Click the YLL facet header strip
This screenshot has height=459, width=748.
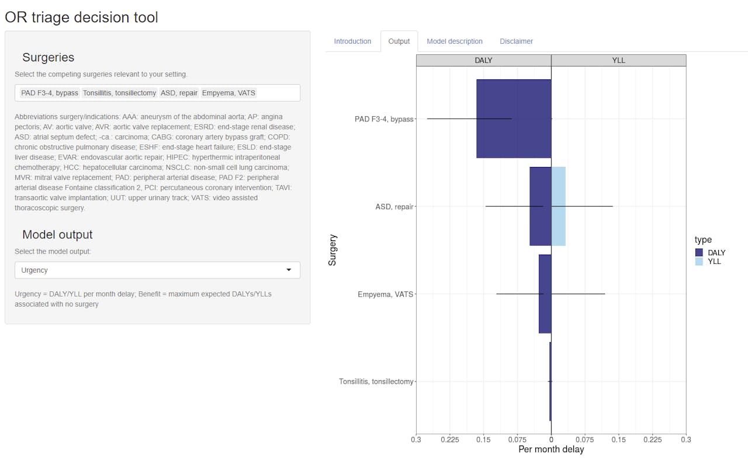click(x=618, y=61)
